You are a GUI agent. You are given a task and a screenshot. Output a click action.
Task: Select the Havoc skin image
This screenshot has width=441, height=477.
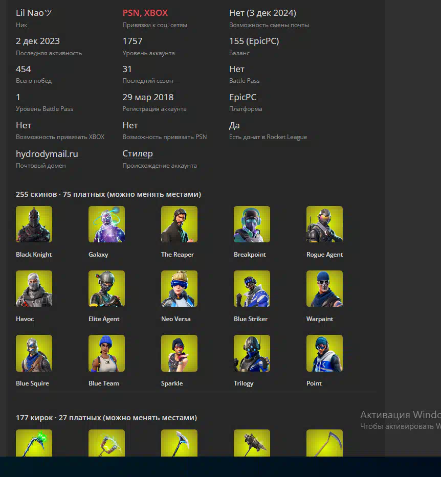pos(34,289)
